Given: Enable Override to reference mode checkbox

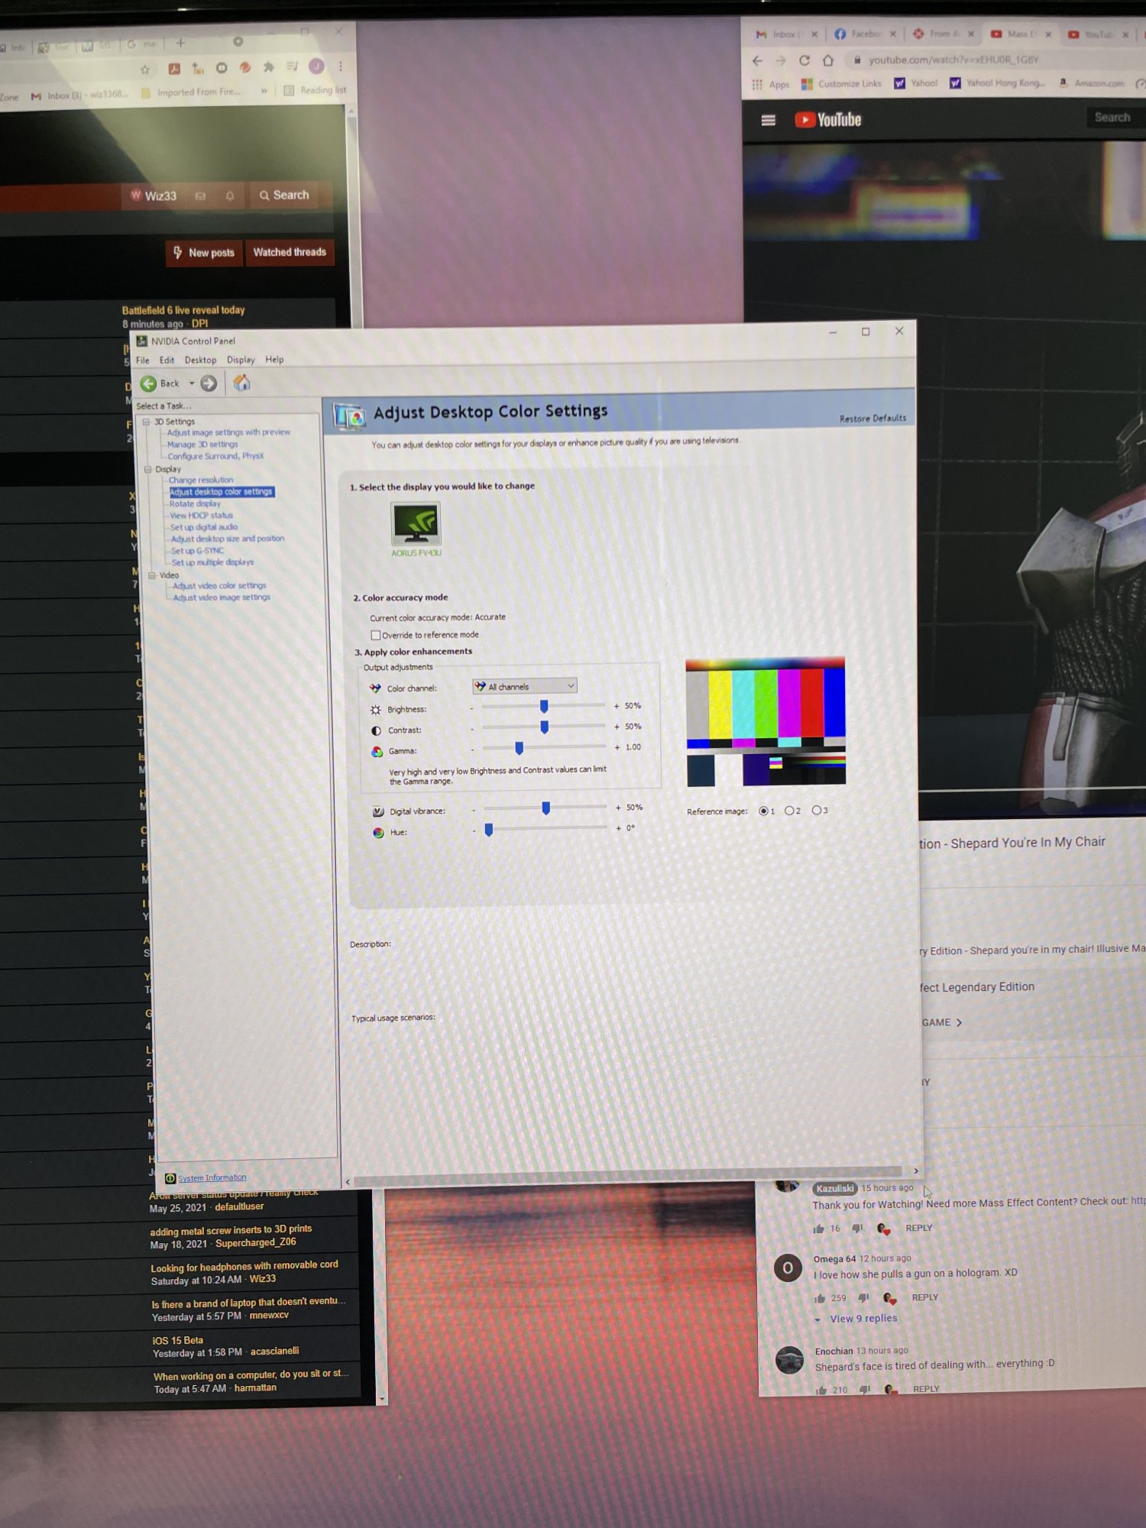Looking at the screenshot, I should coord(376,635).
